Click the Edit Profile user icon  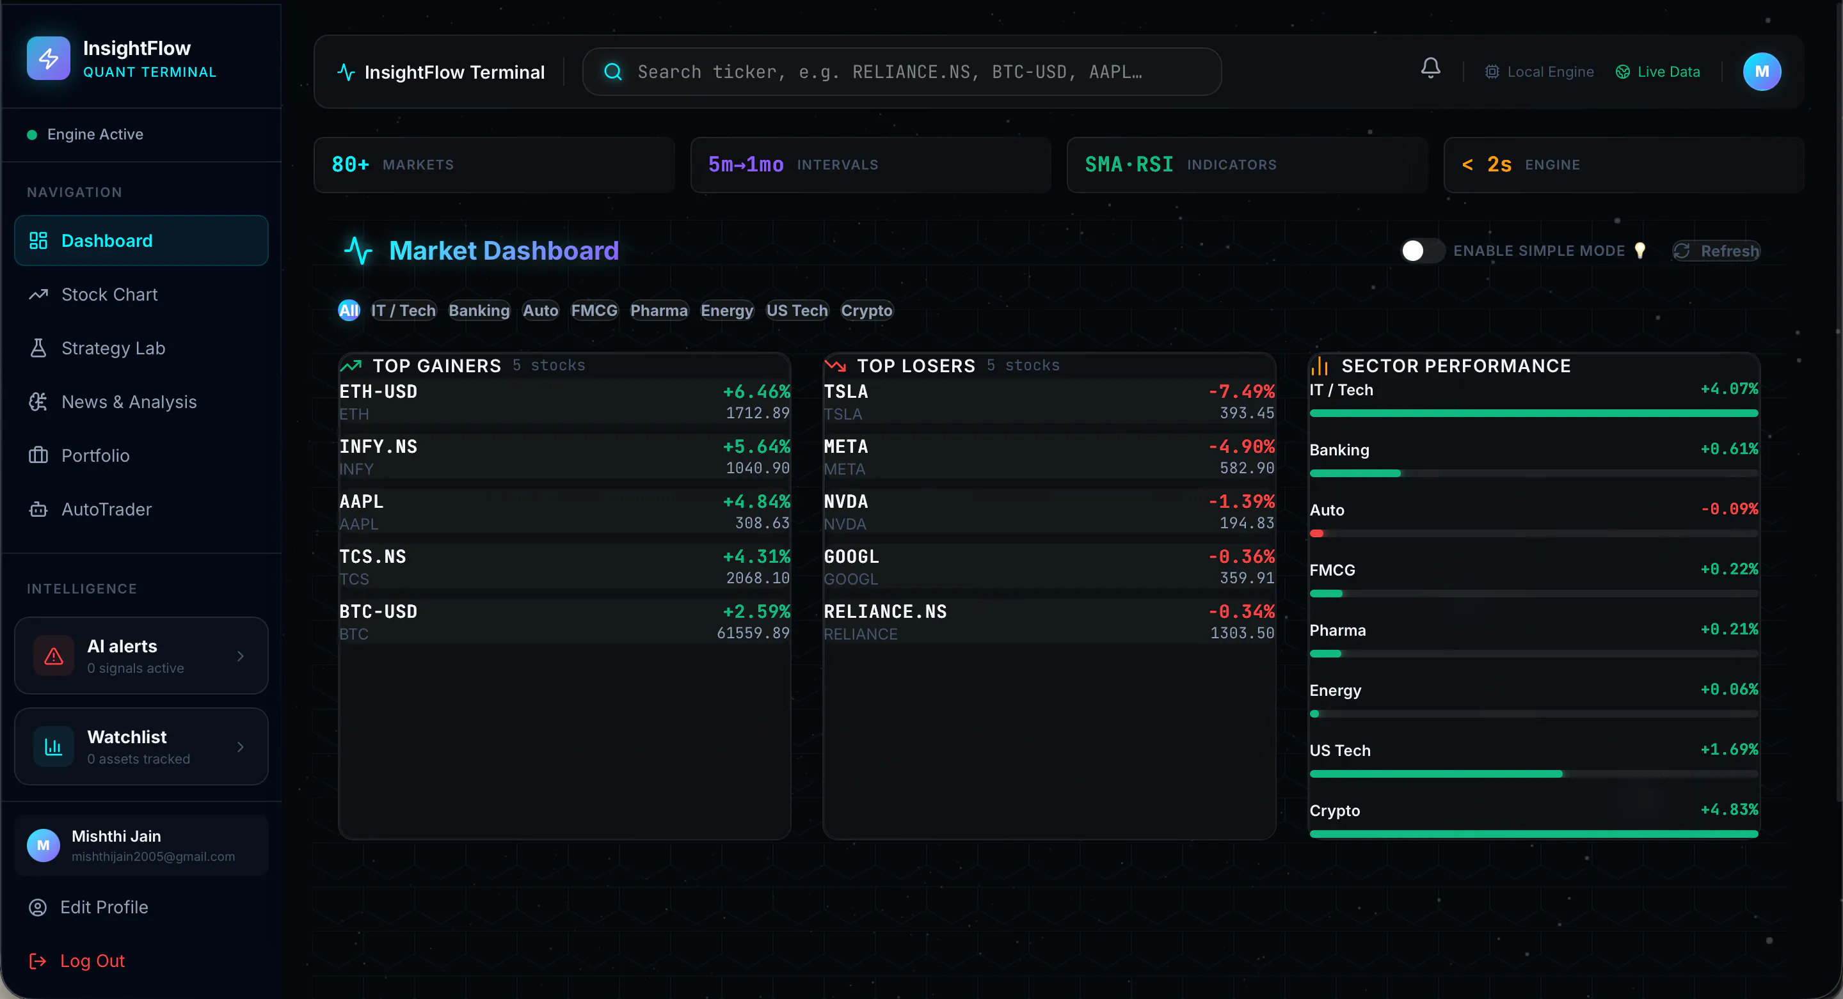(x=37, y=907)
